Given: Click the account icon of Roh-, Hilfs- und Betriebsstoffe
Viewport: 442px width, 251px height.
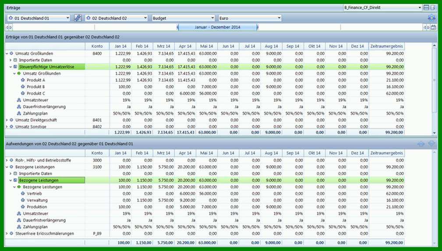Looking at the screenshot, I should click(x=11, y=160).
